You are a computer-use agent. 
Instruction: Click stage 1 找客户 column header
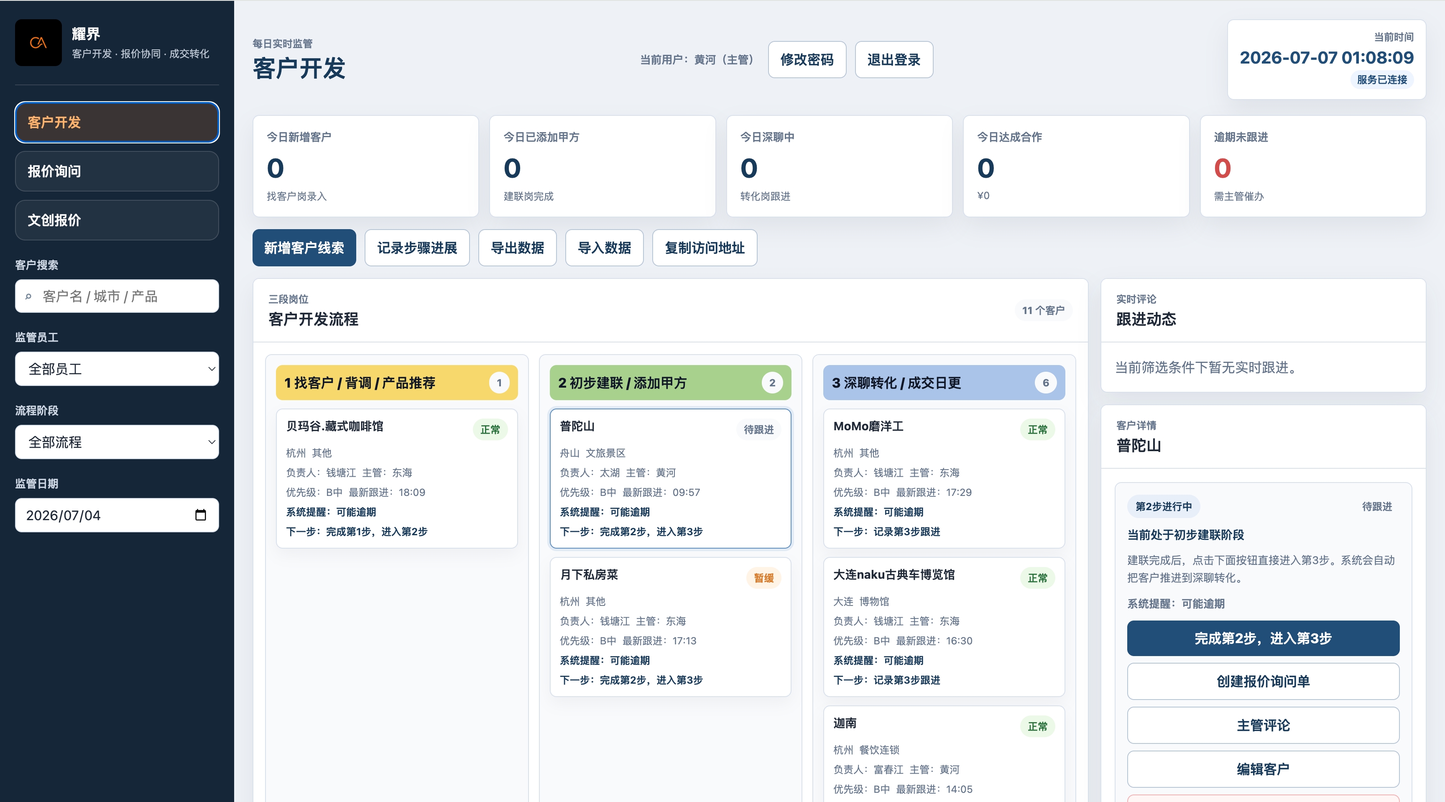[397, 383]
